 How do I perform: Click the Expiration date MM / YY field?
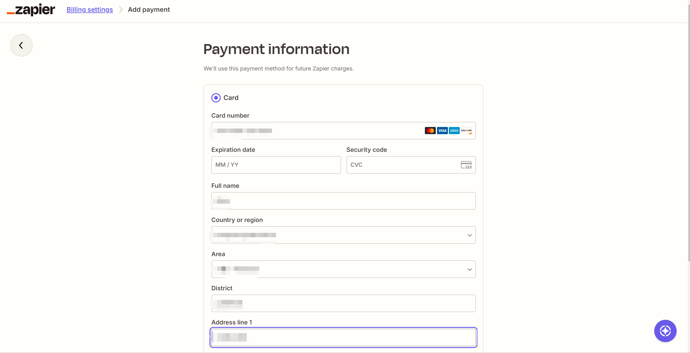(276, 165)
